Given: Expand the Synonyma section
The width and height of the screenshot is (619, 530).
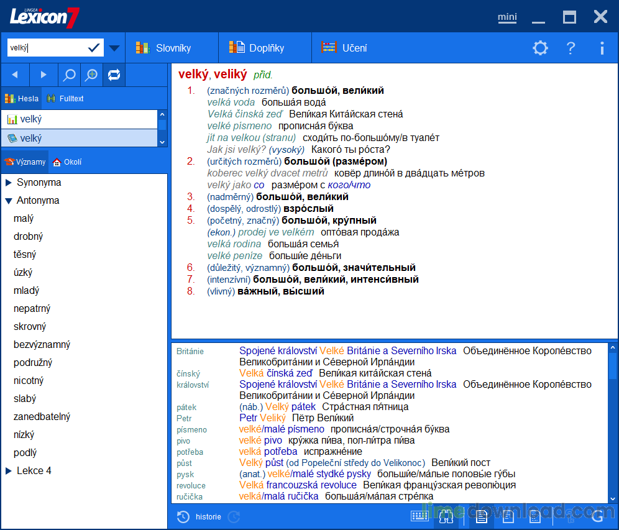Looking at the screenshot, I should point(37,182).
